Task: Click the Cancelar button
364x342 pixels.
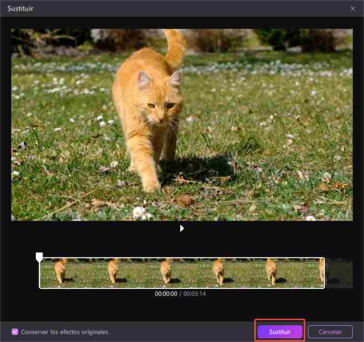Action: click(x=330, y=332)
